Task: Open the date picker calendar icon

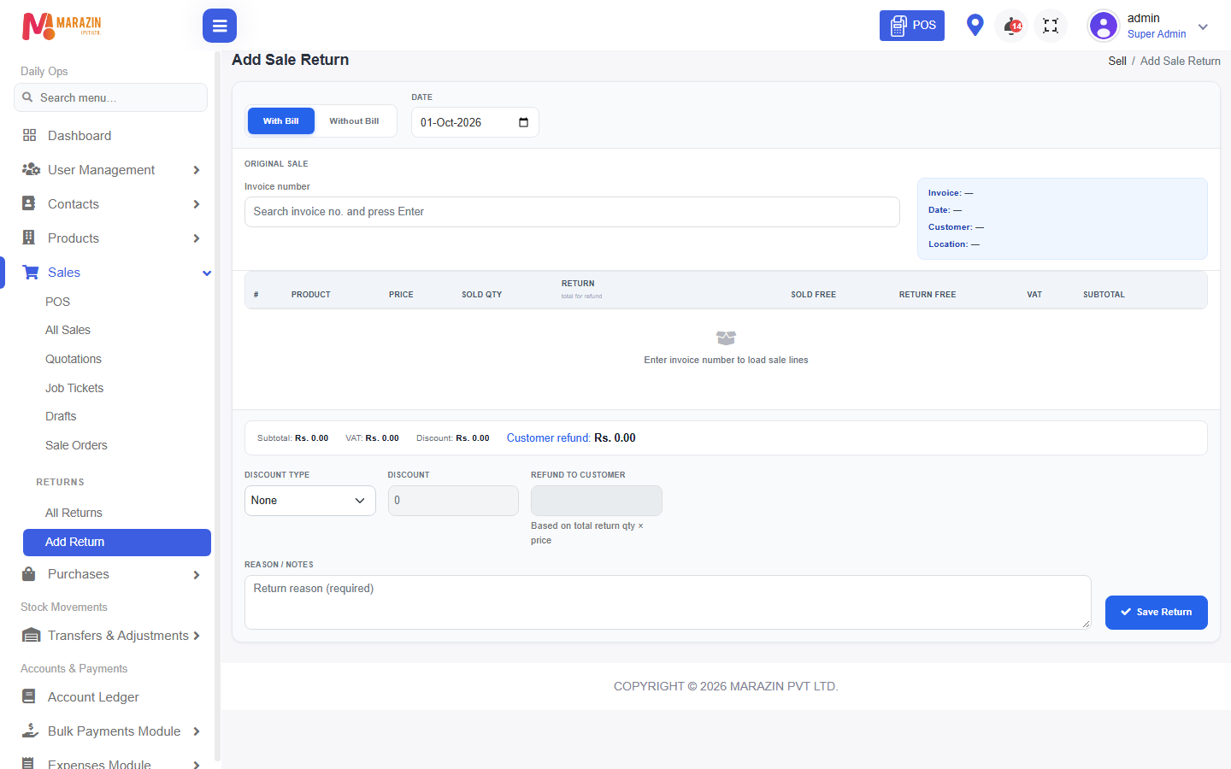Action: coord(523,122)
